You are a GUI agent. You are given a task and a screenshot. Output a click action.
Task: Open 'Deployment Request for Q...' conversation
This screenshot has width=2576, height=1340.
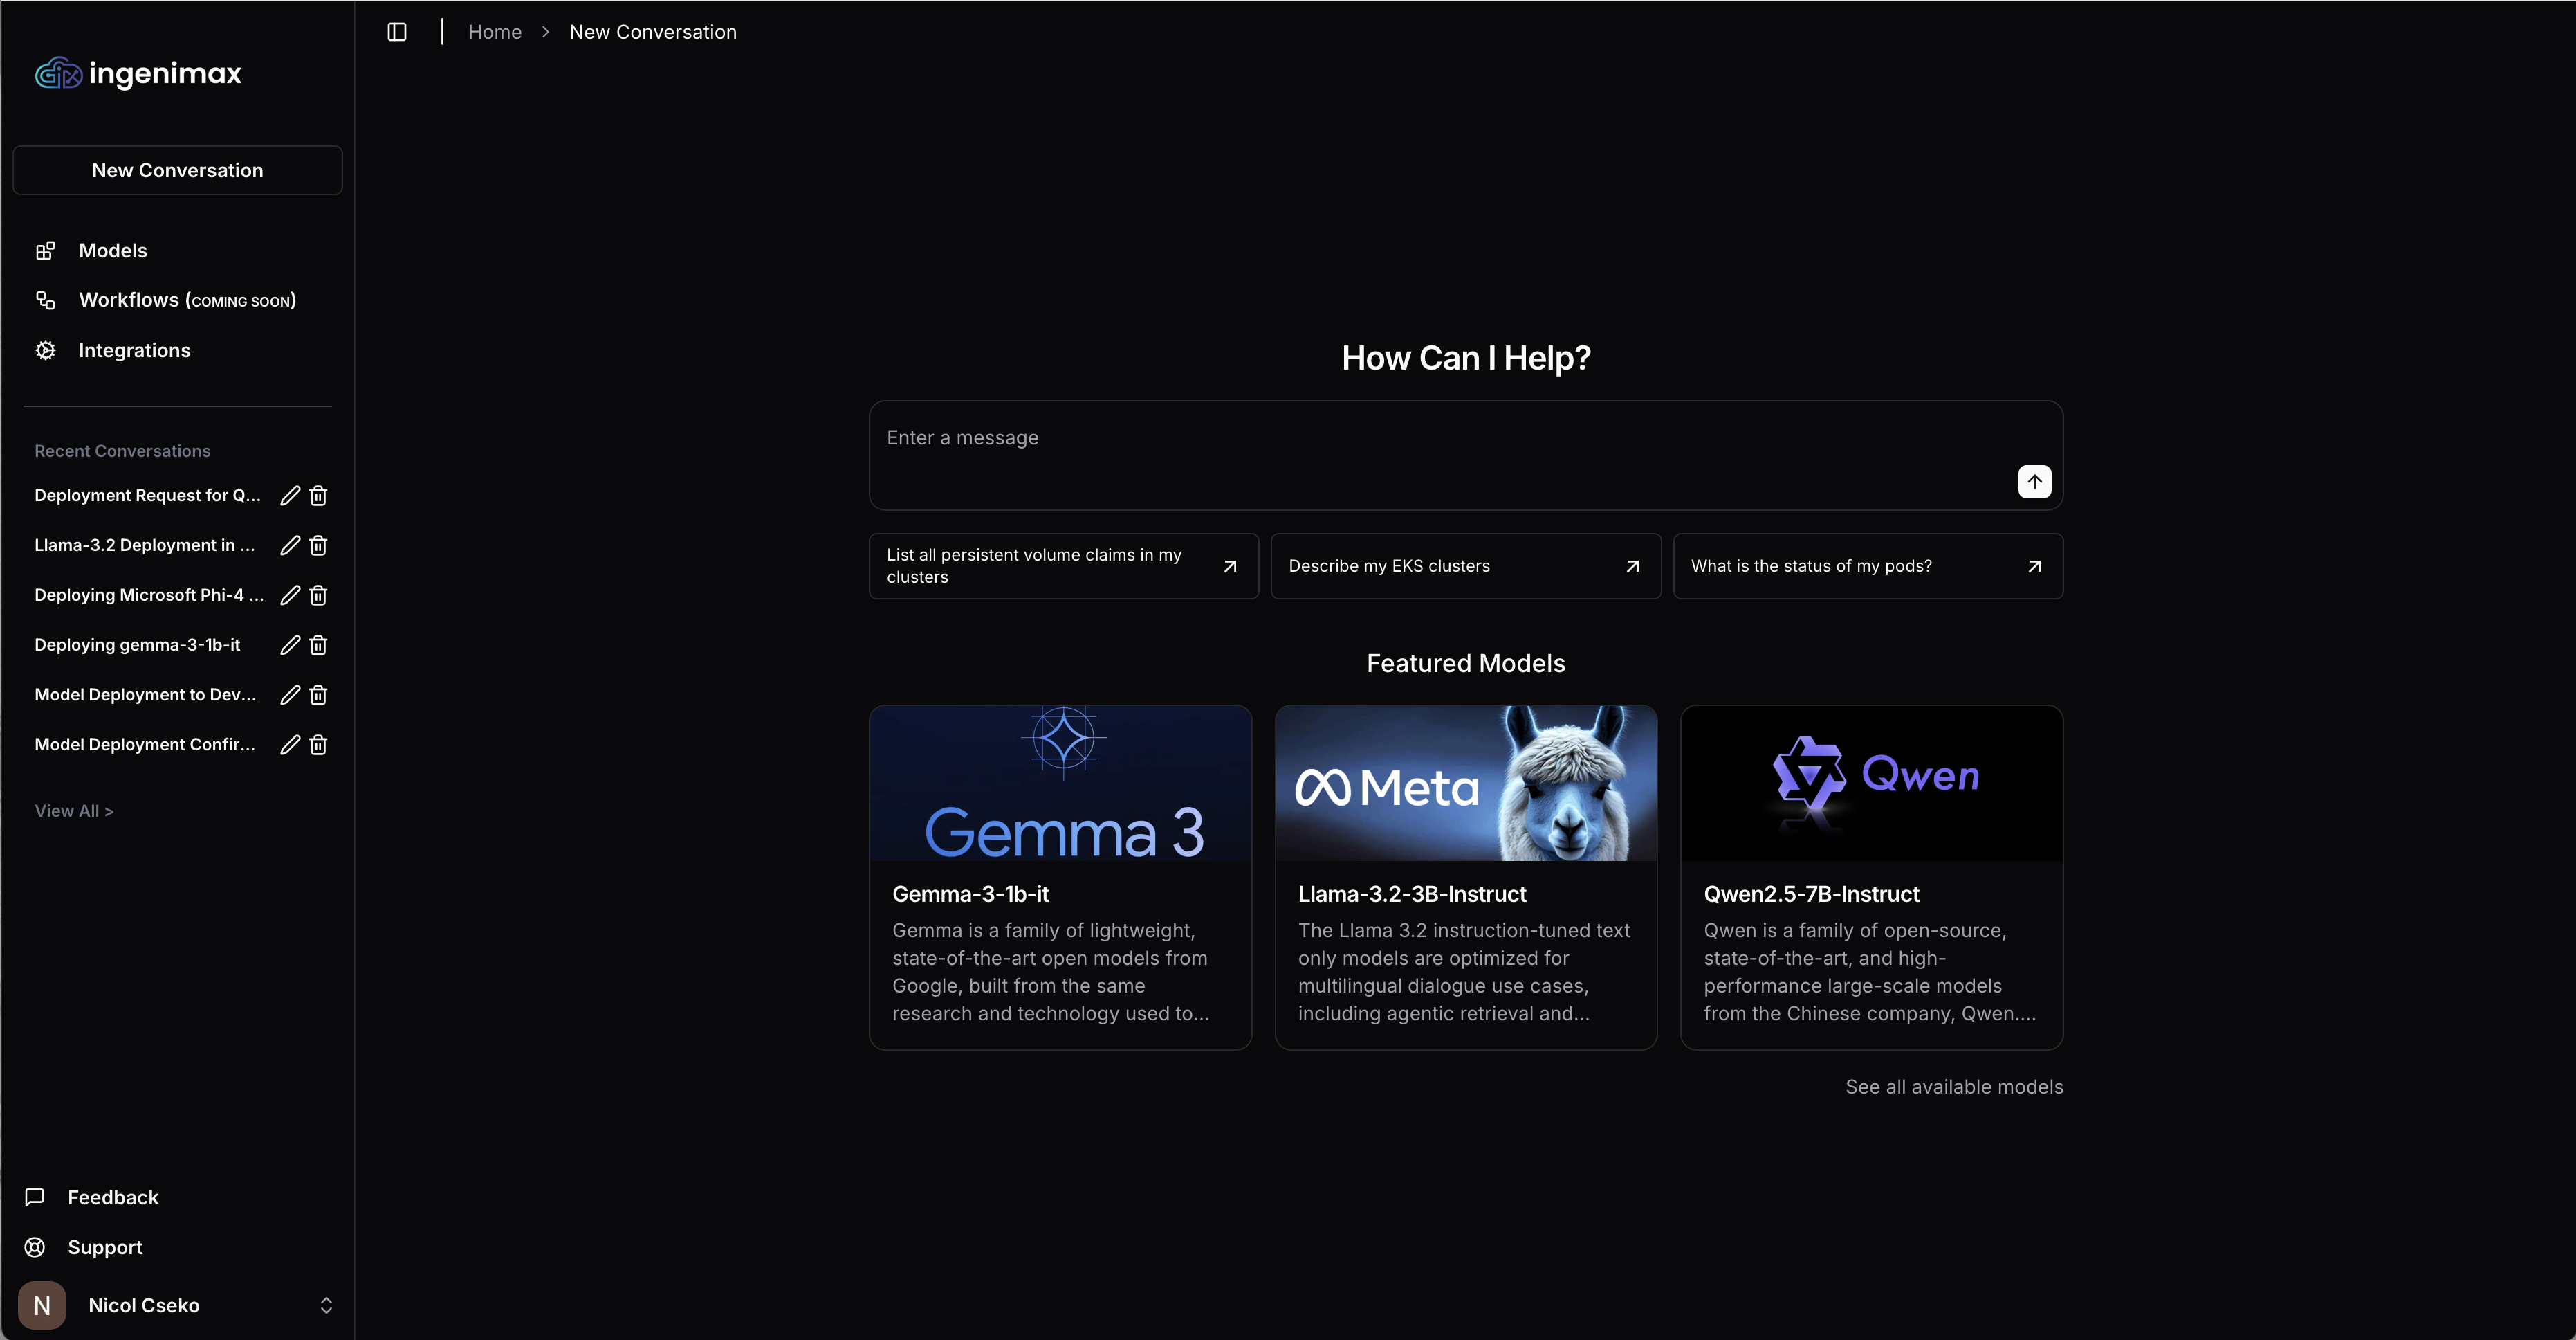tap(148, 496)
